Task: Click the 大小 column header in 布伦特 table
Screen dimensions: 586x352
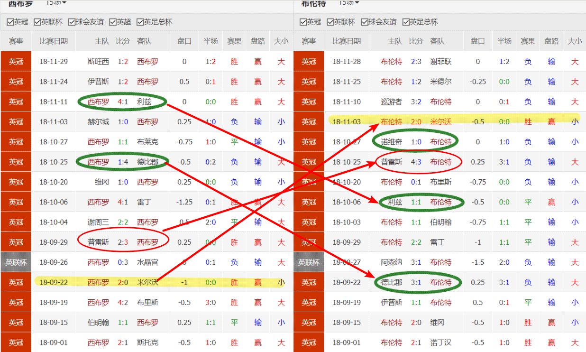Action: (x=575, y=41)
